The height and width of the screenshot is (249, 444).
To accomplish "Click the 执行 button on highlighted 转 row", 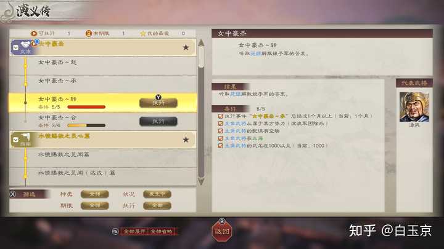I will click(x=158, y=103).
